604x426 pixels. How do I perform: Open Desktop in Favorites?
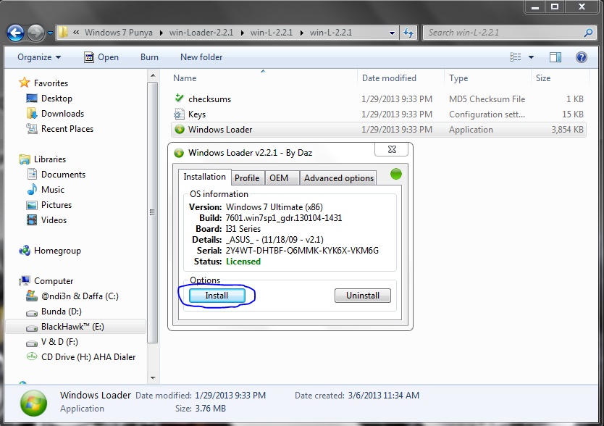click(56, 99)
